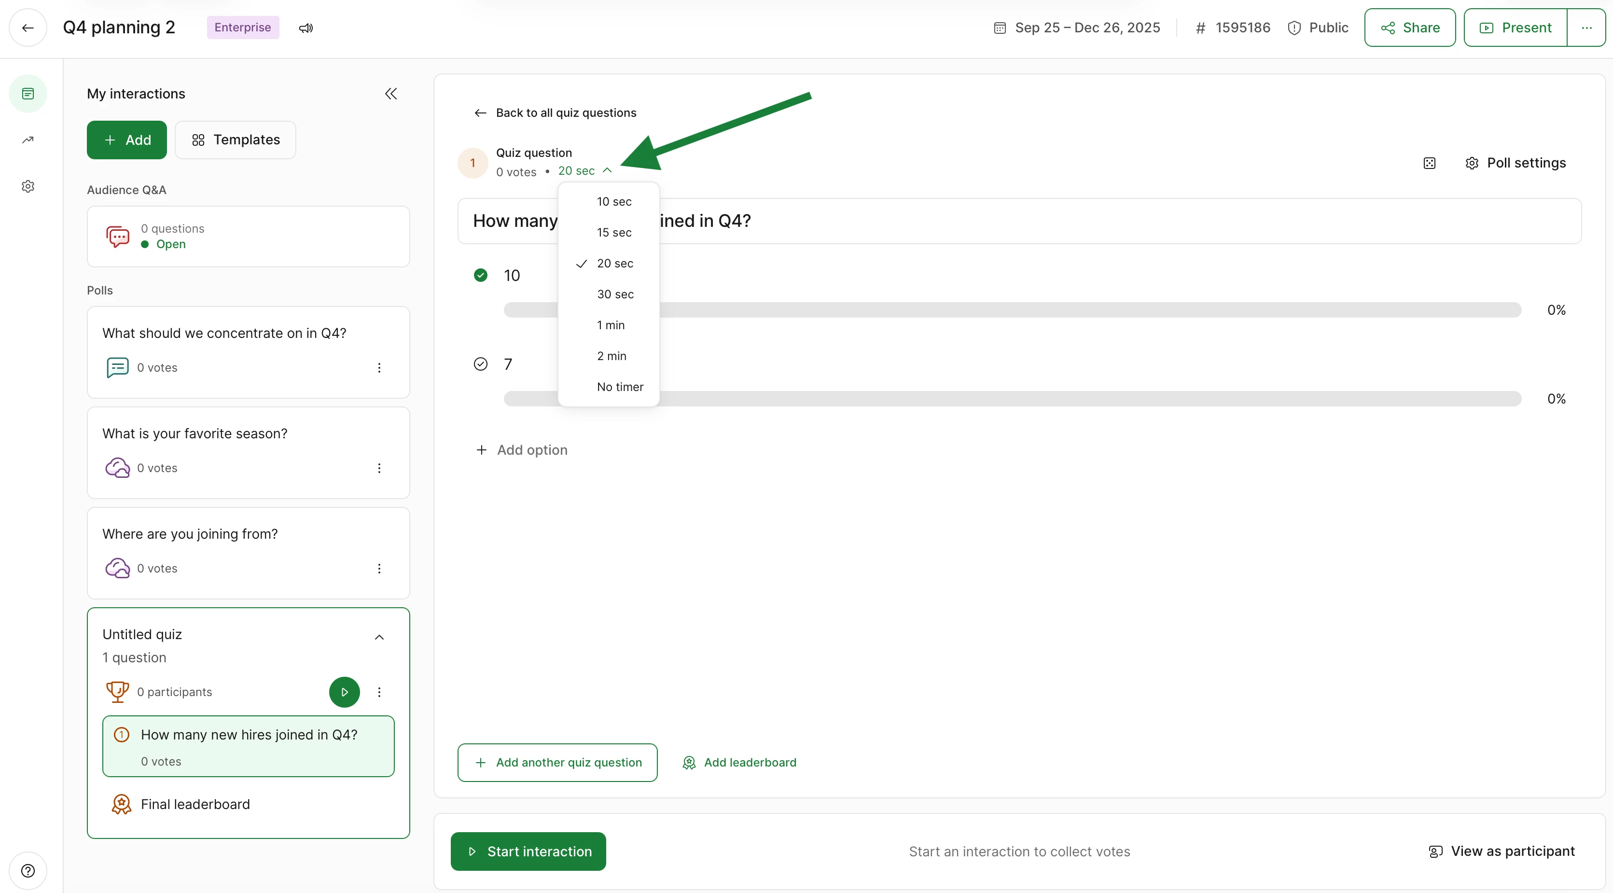Unmark option 10 as correct answer
The width and height of the screenshot is (1613, 893).
(x=480, y=275)
